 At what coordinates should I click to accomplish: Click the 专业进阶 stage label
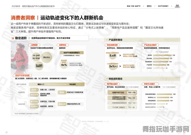[x=73, y=84]
